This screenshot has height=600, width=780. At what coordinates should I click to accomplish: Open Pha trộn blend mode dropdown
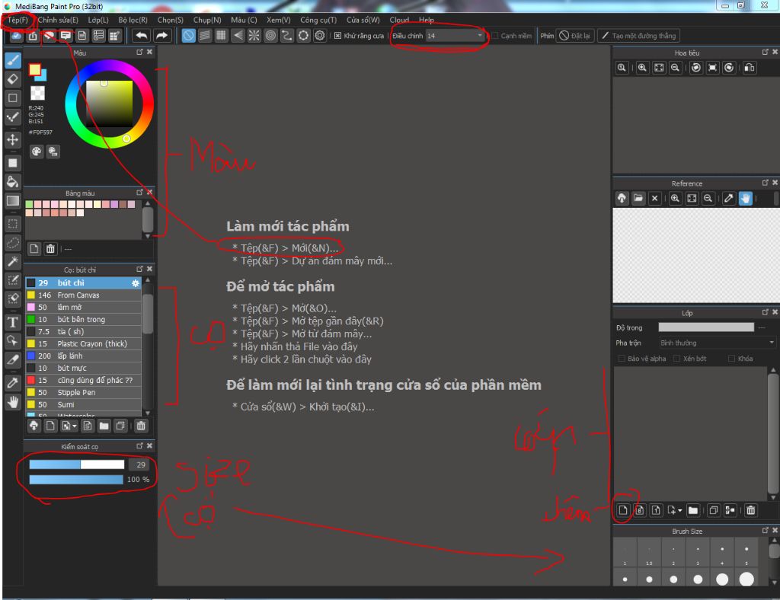717,343
